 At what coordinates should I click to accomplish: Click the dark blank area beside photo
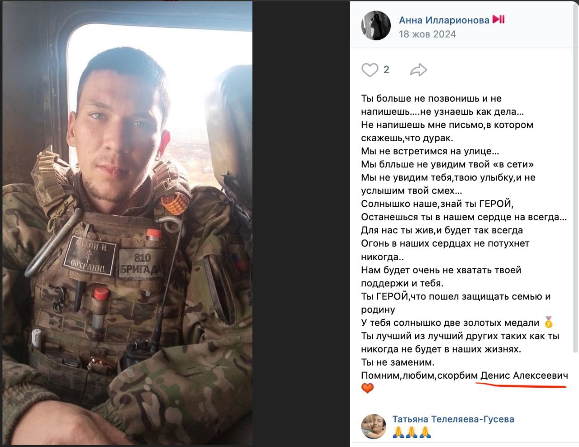click(x=301, y=223)
